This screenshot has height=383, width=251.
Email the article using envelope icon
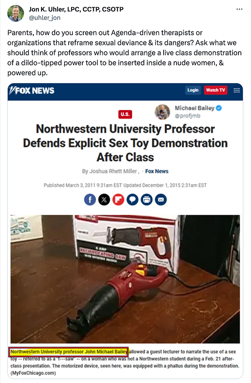161,200
